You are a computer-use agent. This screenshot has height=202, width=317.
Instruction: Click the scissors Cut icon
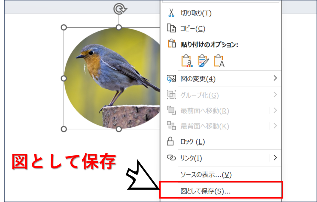[171, 13]
